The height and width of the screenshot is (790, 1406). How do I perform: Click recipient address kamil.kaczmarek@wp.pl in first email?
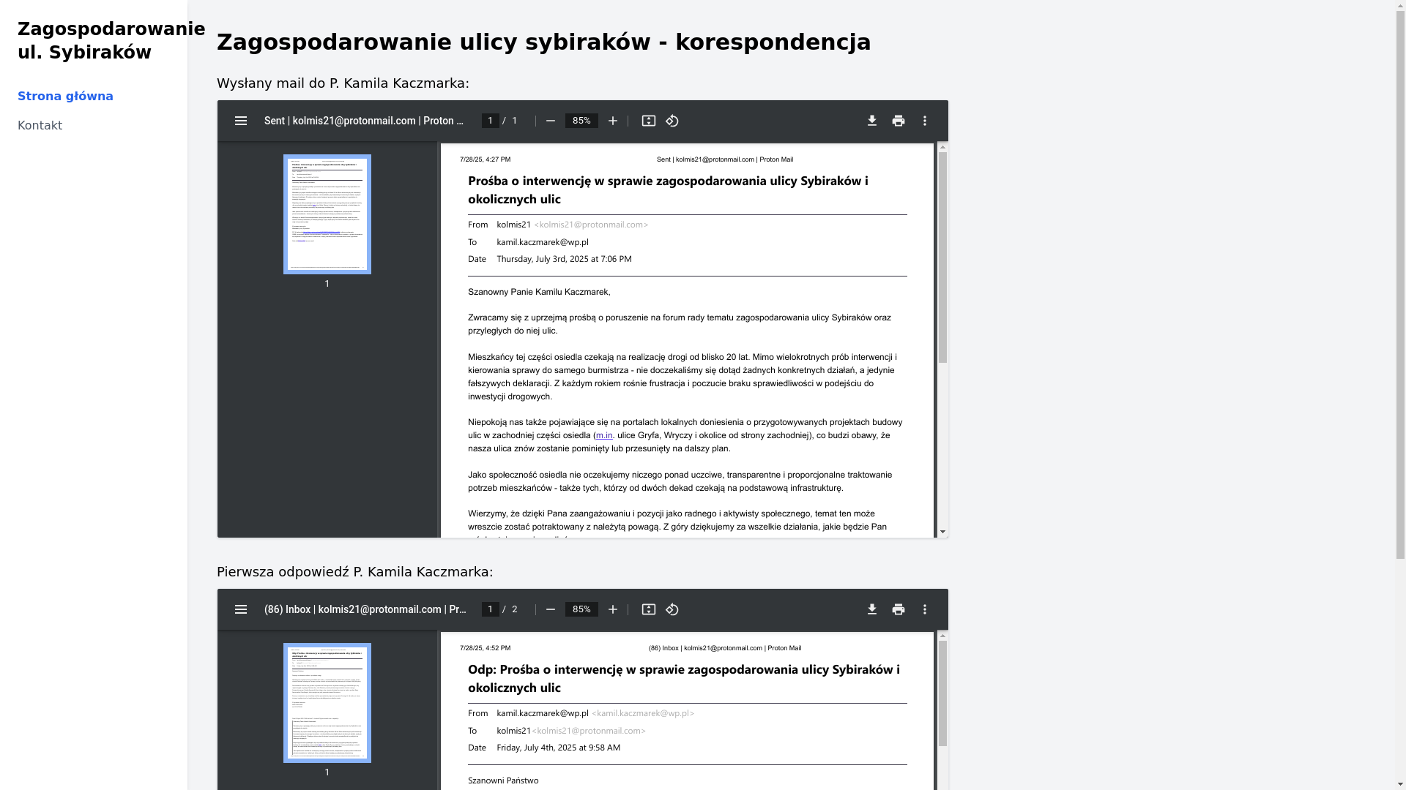(x=543, y=242)
